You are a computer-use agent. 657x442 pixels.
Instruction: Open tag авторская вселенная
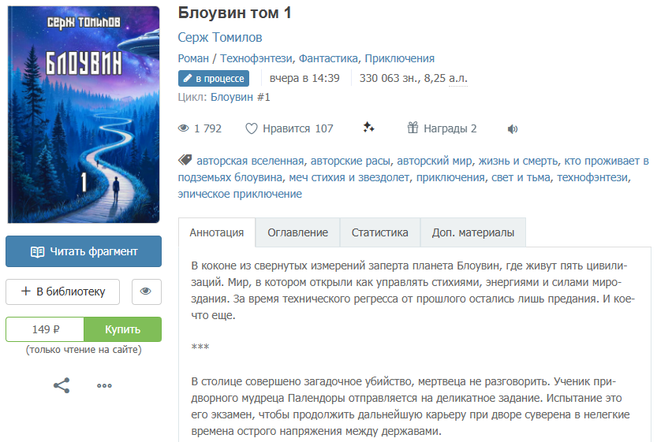pos(250,161)
